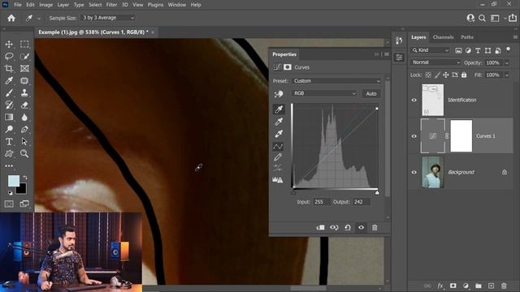Viewport: 520px width, 292px height.
Task: Select the Dodge tool
Action: (9, 130)
